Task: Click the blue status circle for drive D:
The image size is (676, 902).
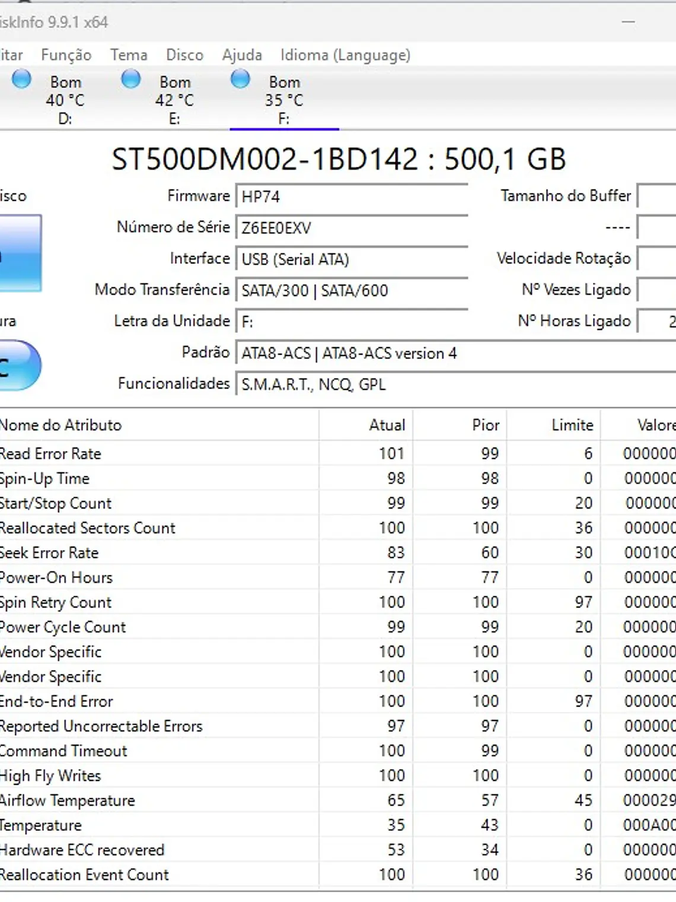Action: pyautogui.click(x=21, y=79)
